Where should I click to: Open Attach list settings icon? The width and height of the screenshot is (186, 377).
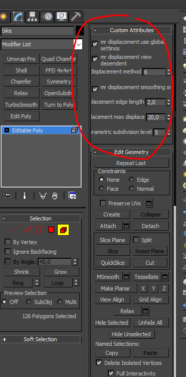click(126, 226)
